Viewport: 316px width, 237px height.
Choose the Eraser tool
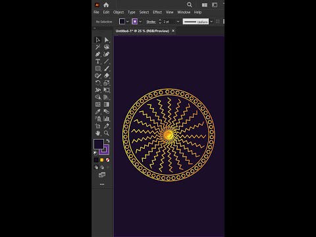point(107,76)
